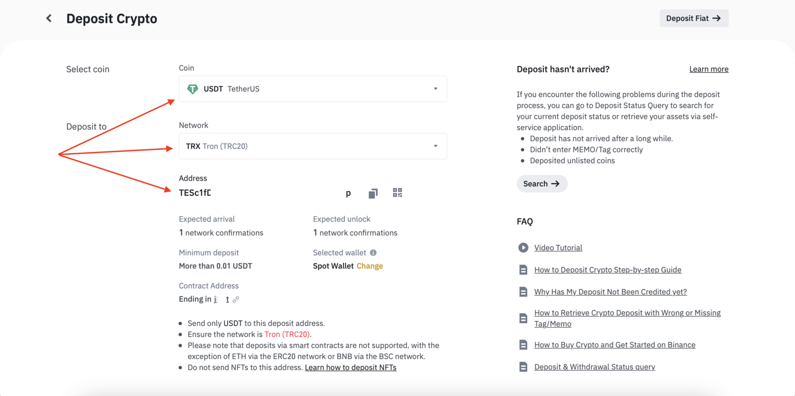Click the USDT Tether coin logo
This screenshot has width=795, height=396.
pyautogui.click(x=193, y=89)
